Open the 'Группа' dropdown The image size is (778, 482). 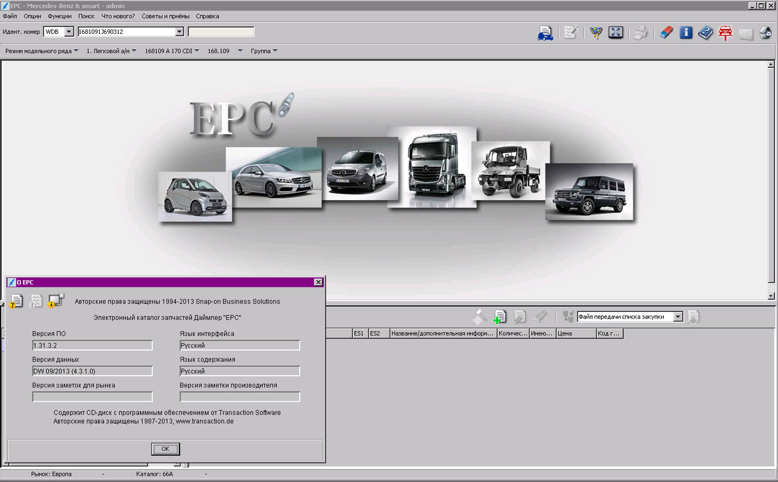click(x=264, y=51)
